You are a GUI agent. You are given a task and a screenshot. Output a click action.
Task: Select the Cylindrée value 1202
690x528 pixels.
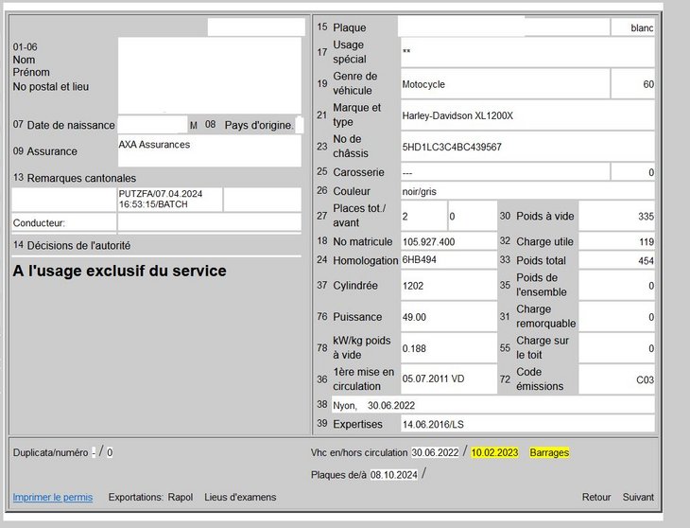(x=447, y=286)
